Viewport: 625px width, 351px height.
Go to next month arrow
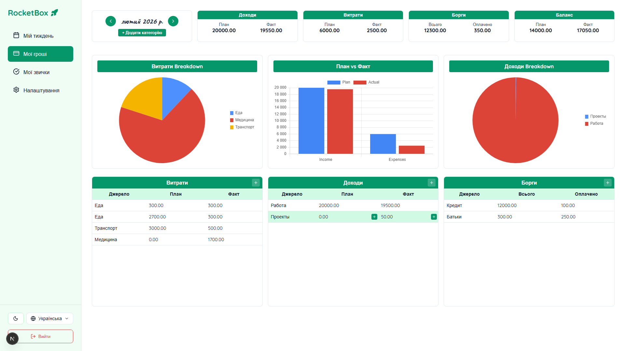click(173, 21)
